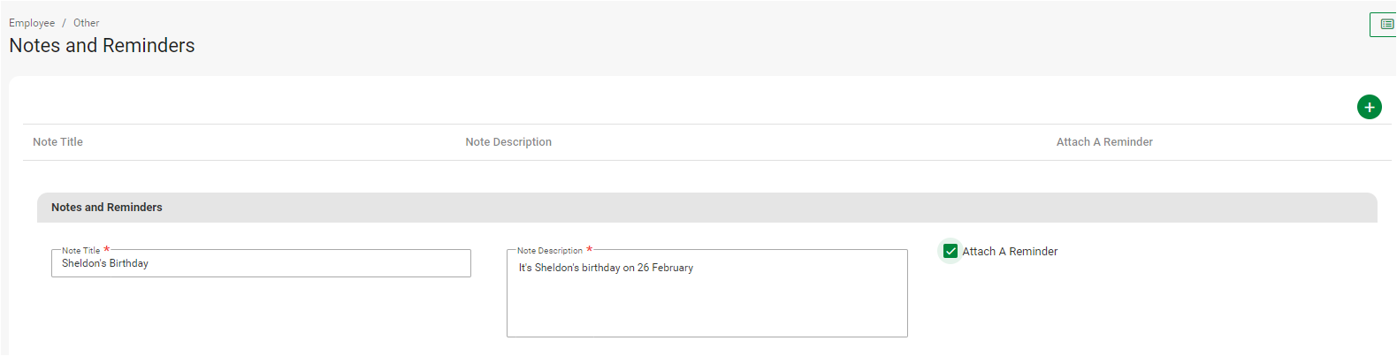
Task: Click the "26 February" text in description
Action: 665,268
